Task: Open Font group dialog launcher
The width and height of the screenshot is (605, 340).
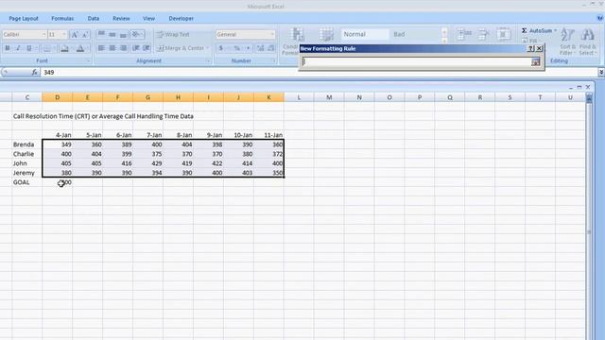Action: 88,60
